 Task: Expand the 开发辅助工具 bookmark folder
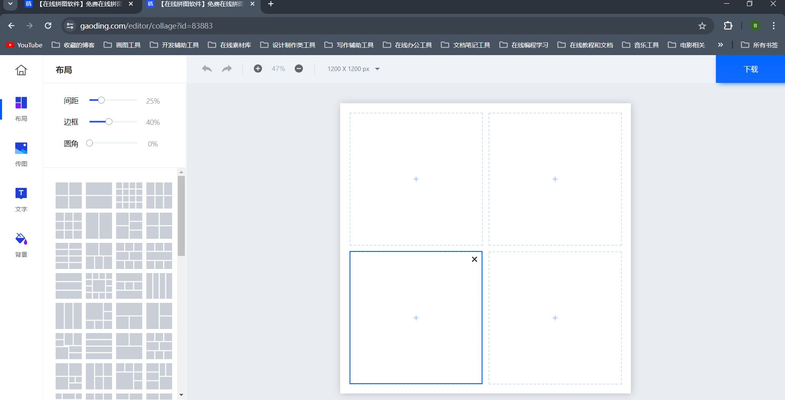[x=174, y=45]
